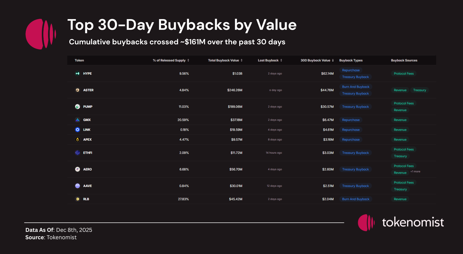Click ETHFI's Treasury source tag
Viewport: 463px width, 254px height.
400,156
